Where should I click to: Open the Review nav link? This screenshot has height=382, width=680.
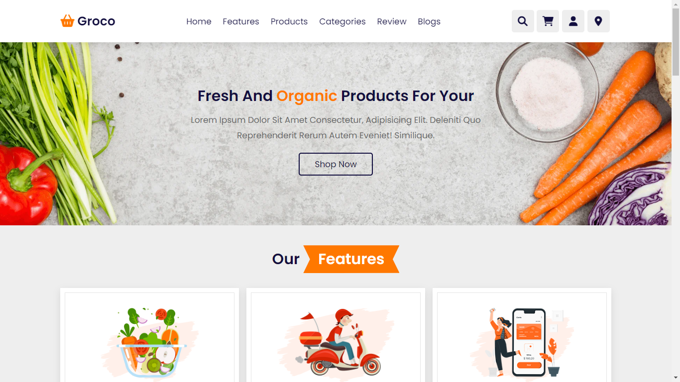pyautogui.click(x=392, y=21)
